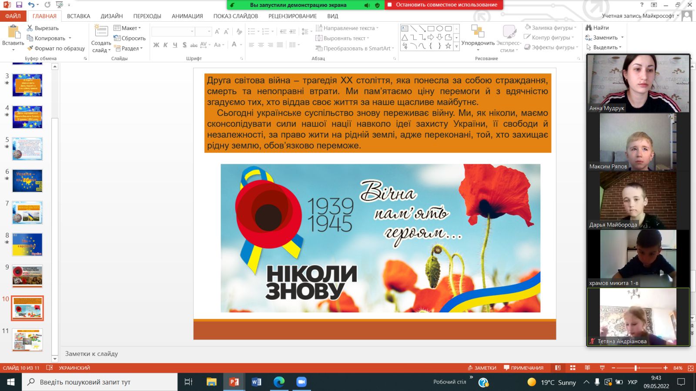
Task: Open Zoom app in taskbar
Action: click(301, 382)
